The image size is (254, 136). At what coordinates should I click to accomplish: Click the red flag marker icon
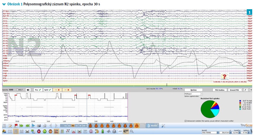[x=16, y=126]
